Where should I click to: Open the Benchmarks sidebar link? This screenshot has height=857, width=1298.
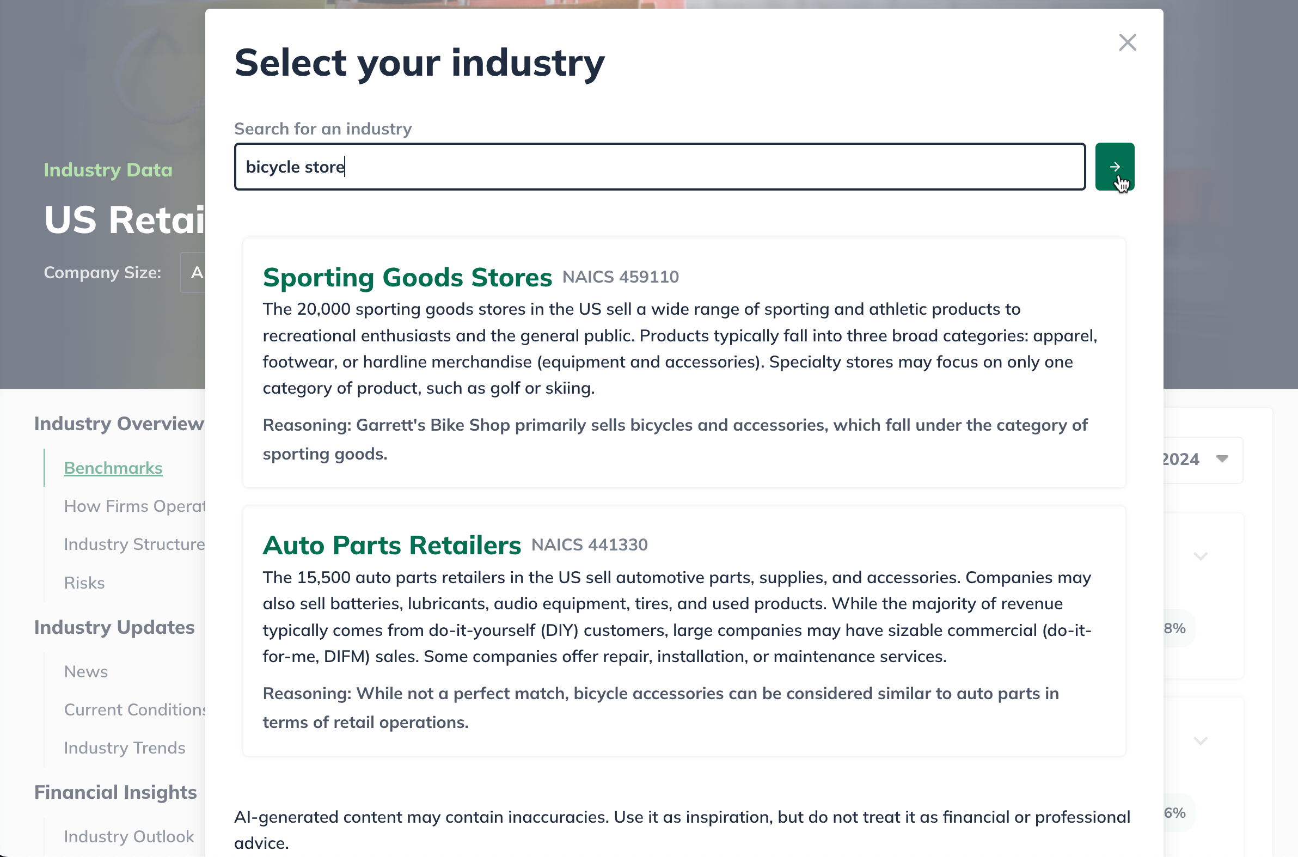tap(113, 468)
